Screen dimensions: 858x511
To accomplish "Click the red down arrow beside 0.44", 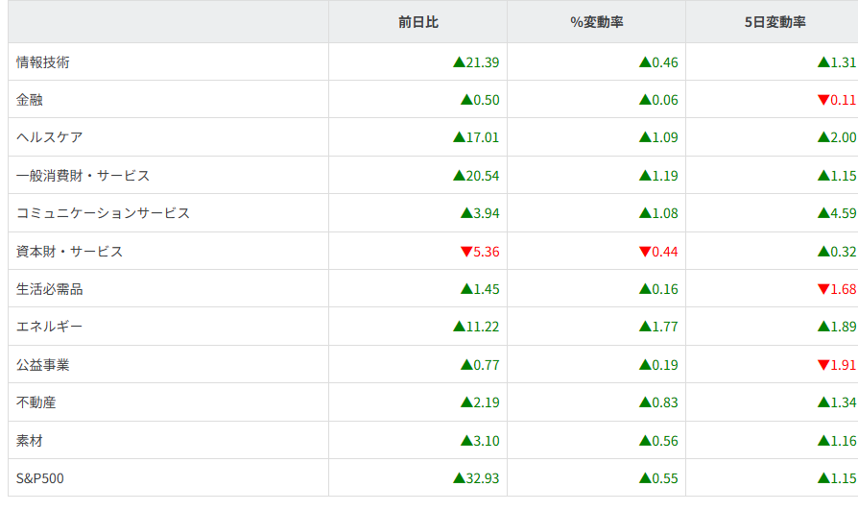I will tap(645, 252).
